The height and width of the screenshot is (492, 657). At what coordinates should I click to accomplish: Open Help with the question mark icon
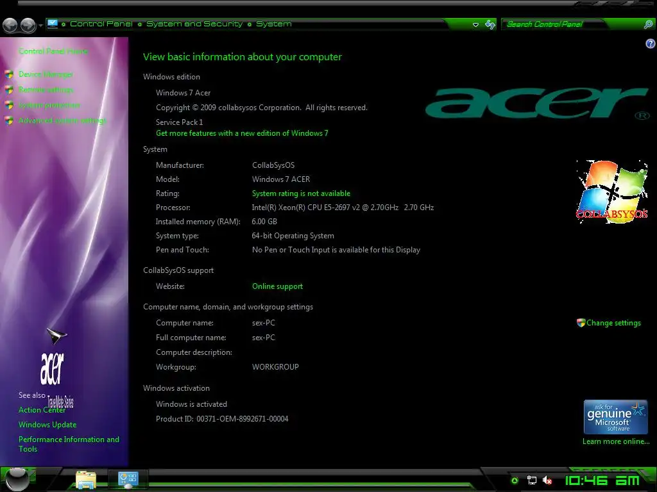(x=651, y=44)
